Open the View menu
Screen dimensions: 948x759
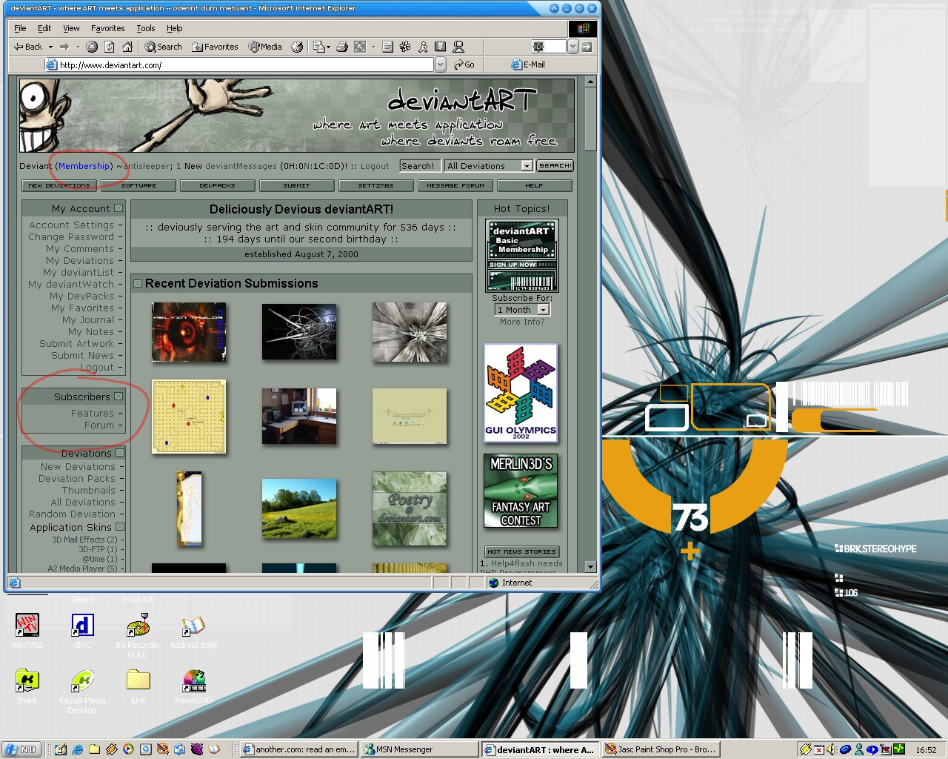coord(71,28)
